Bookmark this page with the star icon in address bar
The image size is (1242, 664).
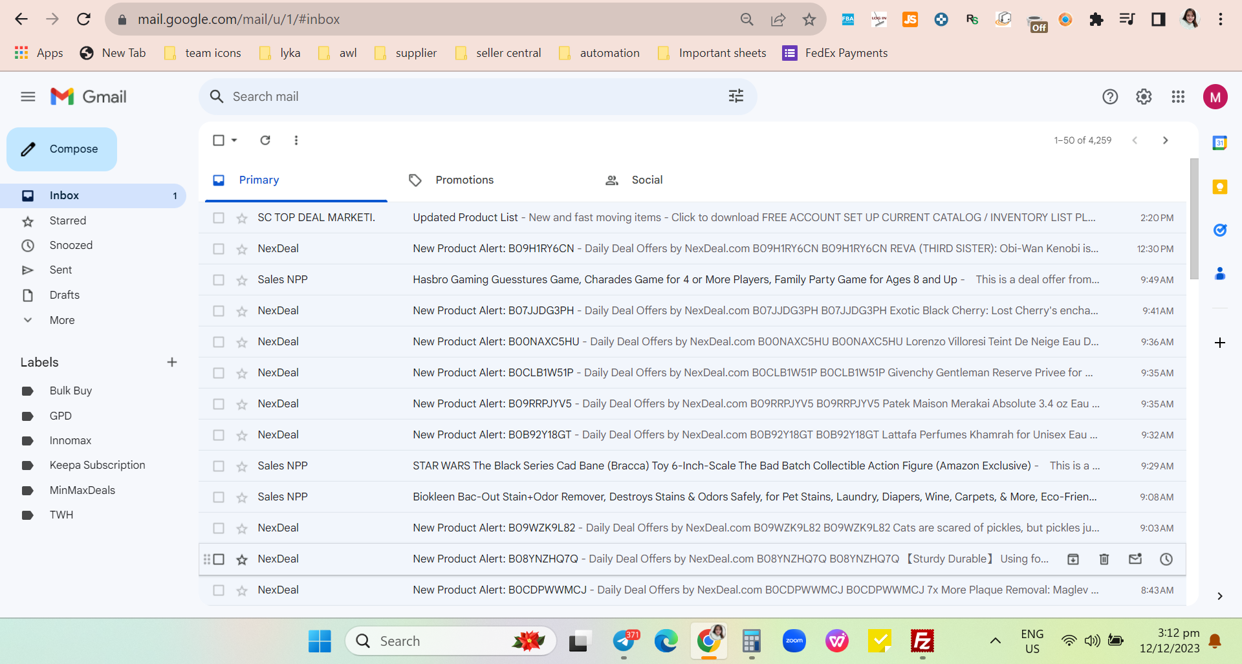809,19
